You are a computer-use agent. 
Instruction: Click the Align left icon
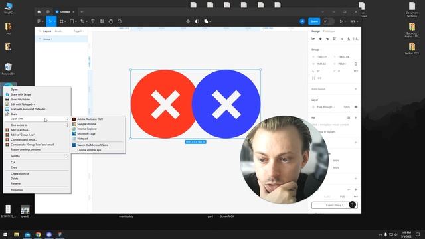tap(313, 39)
